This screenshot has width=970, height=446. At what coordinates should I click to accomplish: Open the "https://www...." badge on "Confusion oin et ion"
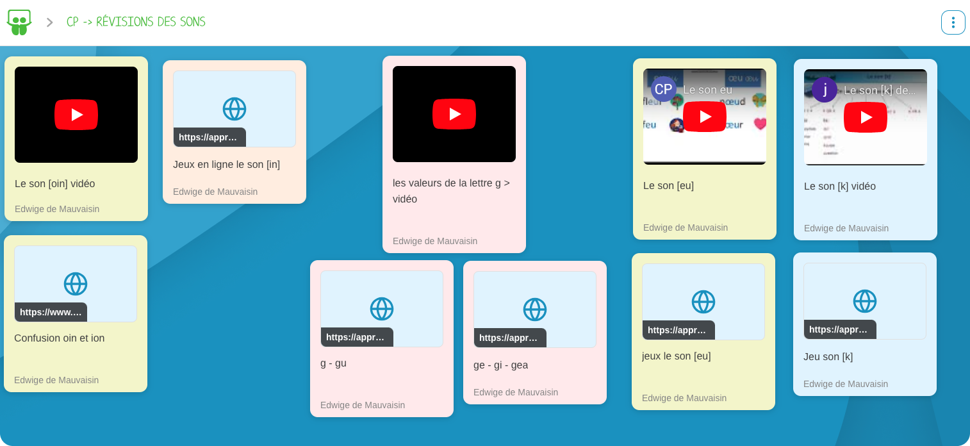pos(51,312)
